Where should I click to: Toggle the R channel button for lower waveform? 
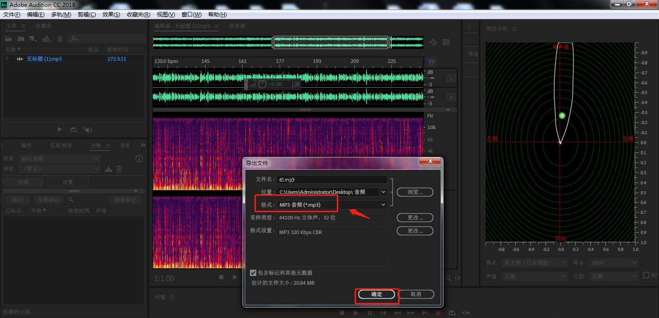pyautogui.click(x=450, y=97)
